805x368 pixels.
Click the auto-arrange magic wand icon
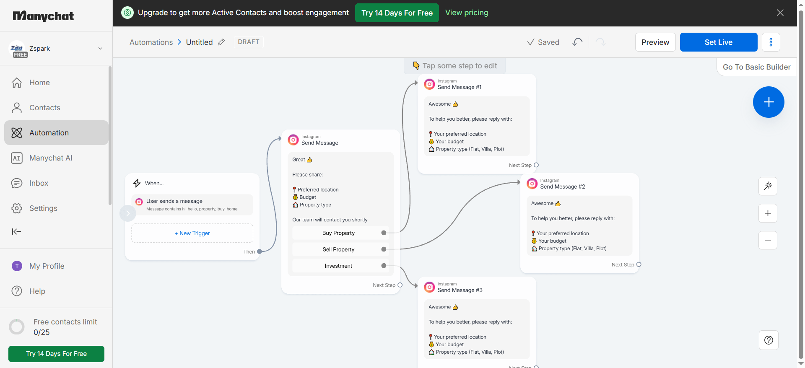768,186
